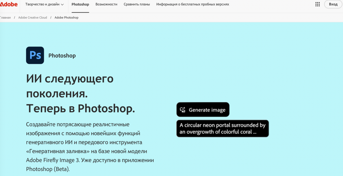Open Сравнить планы in navigation
This screenshot has height=176, width=343.
(137, 4)
